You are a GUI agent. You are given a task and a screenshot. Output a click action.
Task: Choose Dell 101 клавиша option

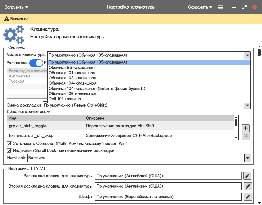point(65,99)
